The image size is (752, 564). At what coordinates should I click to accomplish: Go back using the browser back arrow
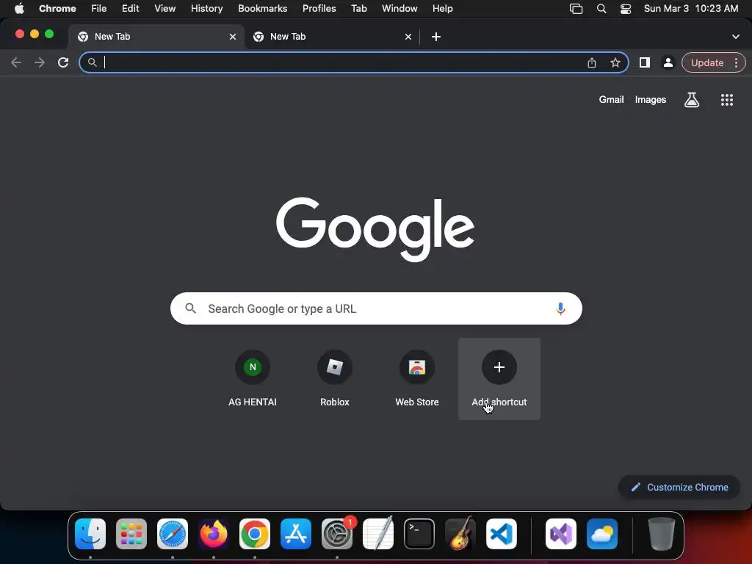point(16,62)
